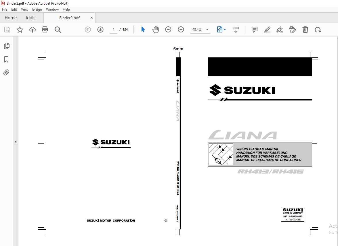Click the Edit PDF stamp icon
This screenshot has width=338, height=246.
tap(293, 30)
